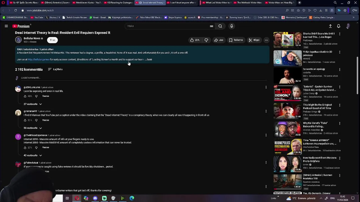The image size is (360, 202).
Task: Like @TheWilcoxExperience comment
Action: pyautogui.click(x=25, y=148)
